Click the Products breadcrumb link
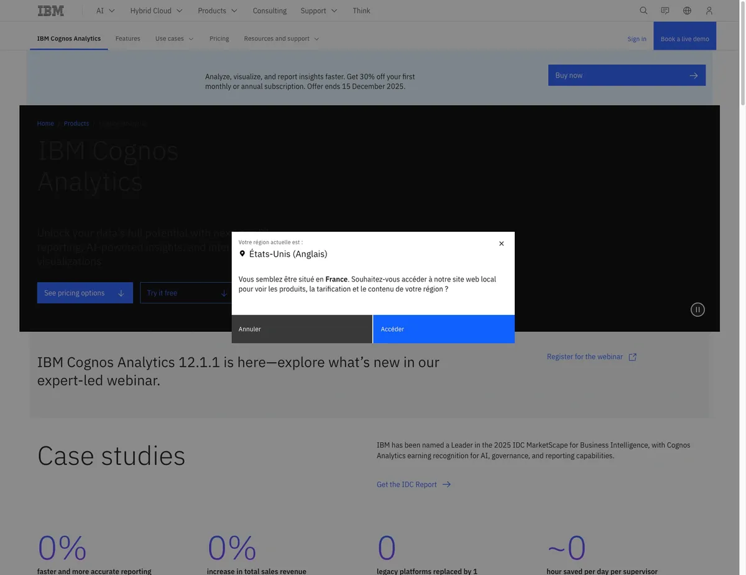 pyautogui.click(x=76, y=124)
